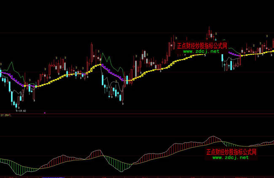Click the 27.259 value label at left edge

pos(5,115)
